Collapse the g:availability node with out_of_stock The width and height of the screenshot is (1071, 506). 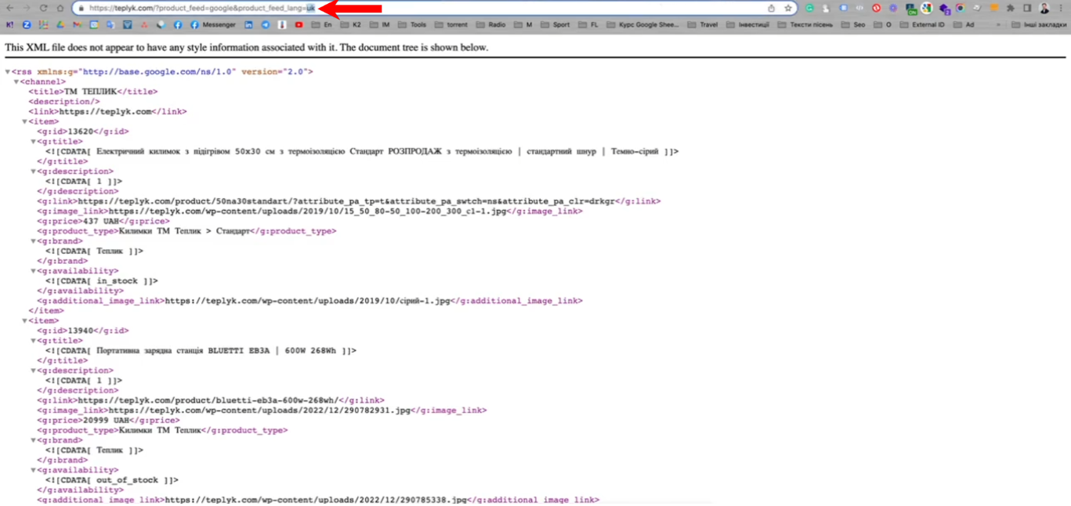[33, 471]
